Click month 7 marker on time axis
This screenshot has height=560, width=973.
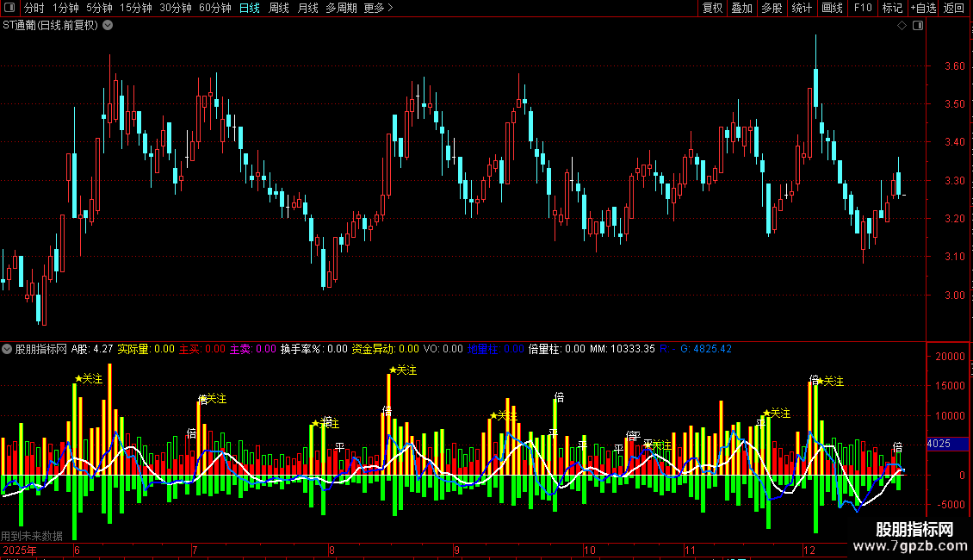click(x=195, y=550)
